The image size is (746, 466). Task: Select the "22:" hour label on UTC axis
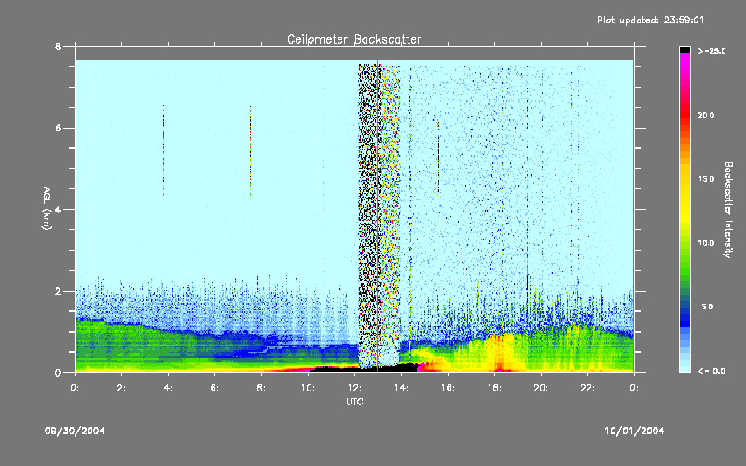[587, 388]
